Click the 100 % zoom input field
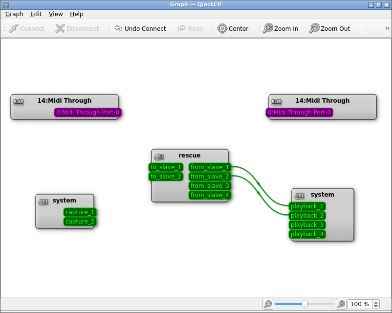 click(360, 304)
